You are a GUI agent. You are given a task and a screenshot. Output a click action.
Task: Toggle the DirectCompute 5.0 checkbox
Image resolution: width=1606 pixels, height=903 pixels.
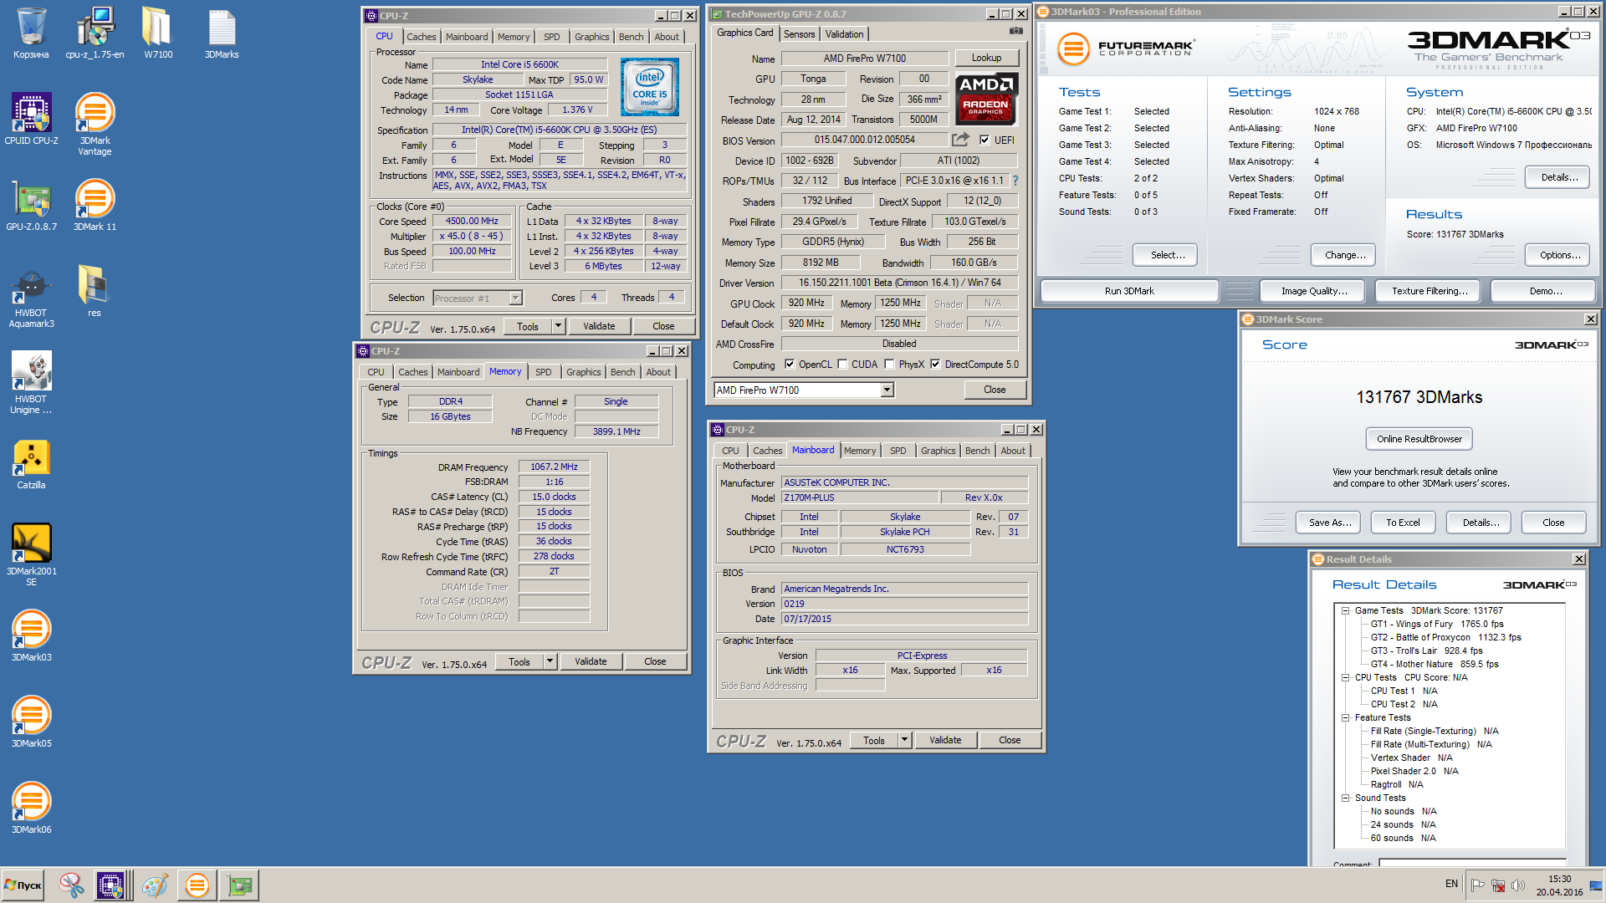pos(935,365)
